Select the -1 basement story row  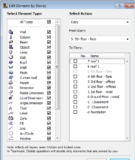point(97,102)
